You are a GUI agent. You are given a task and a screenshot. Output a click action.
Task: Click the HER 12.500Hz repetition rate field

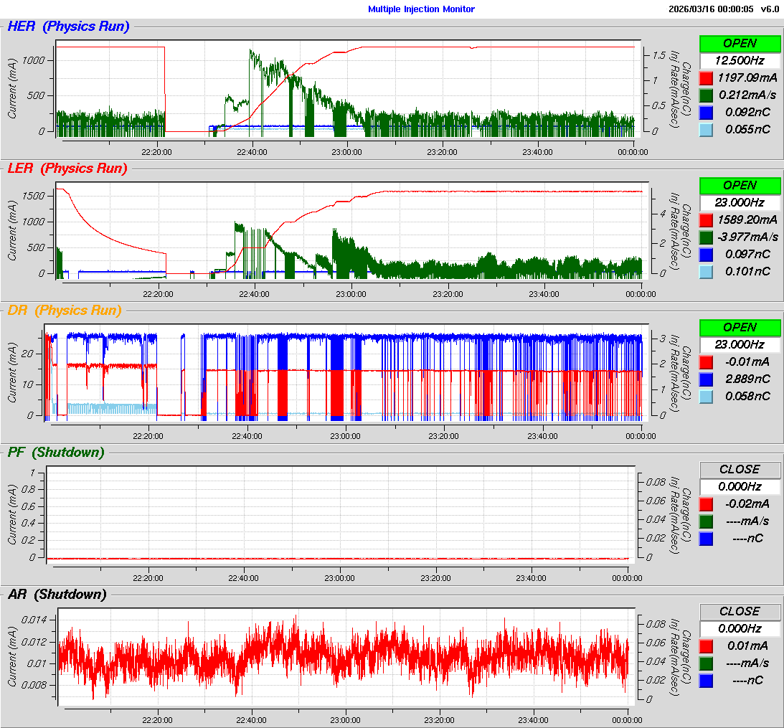click(740, 60)
